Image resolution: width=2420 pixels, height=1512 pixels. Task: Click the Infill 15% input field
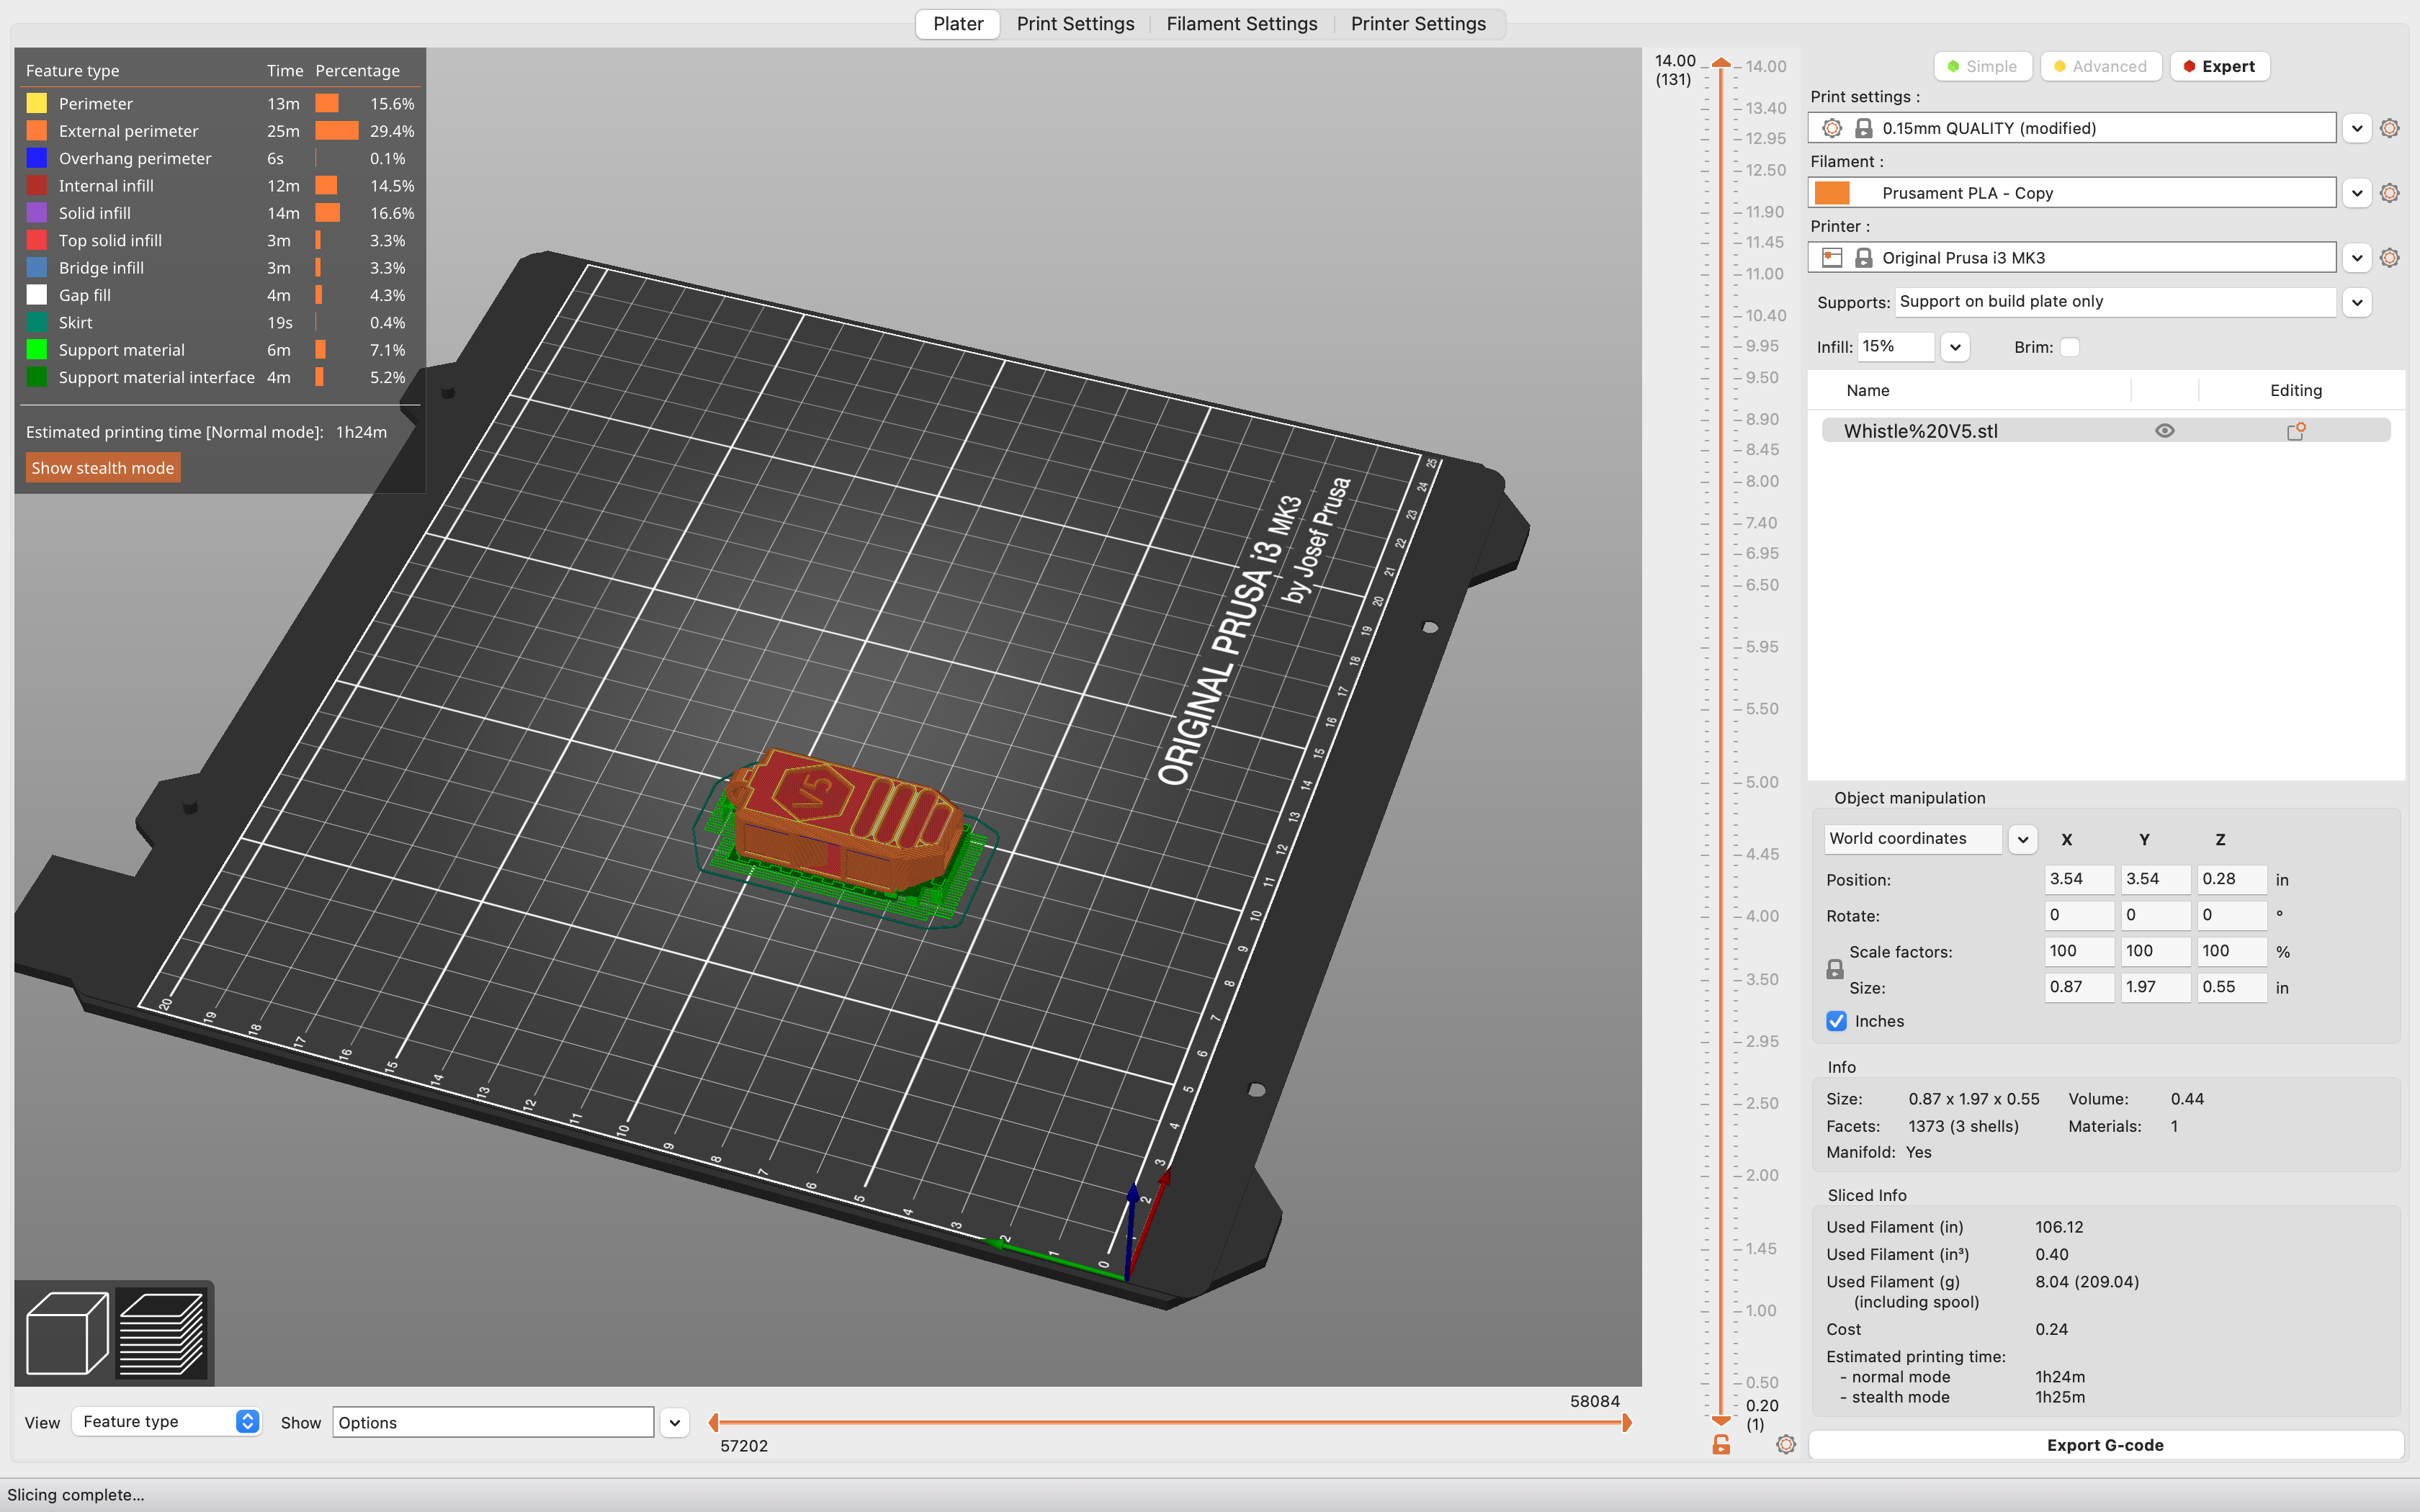[1896, 347]
